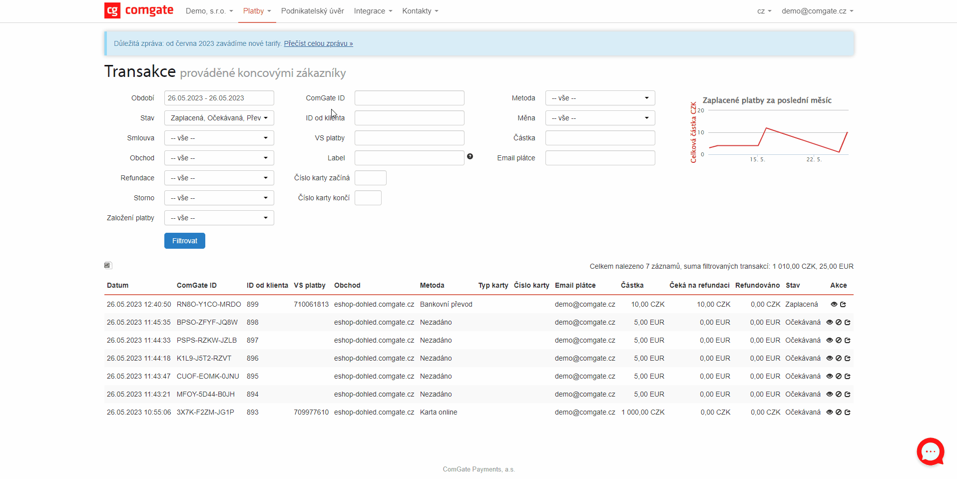Cancel transaction PSPS-RZKW-JZLB with ban icon

(x=839, y=340)
